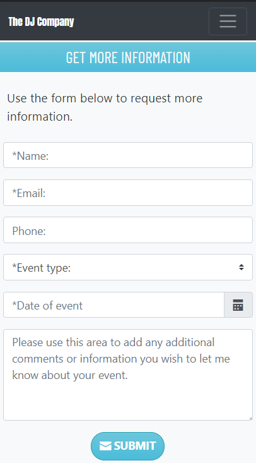Grab the comments box resize handle corner

[x=250, y=418]
